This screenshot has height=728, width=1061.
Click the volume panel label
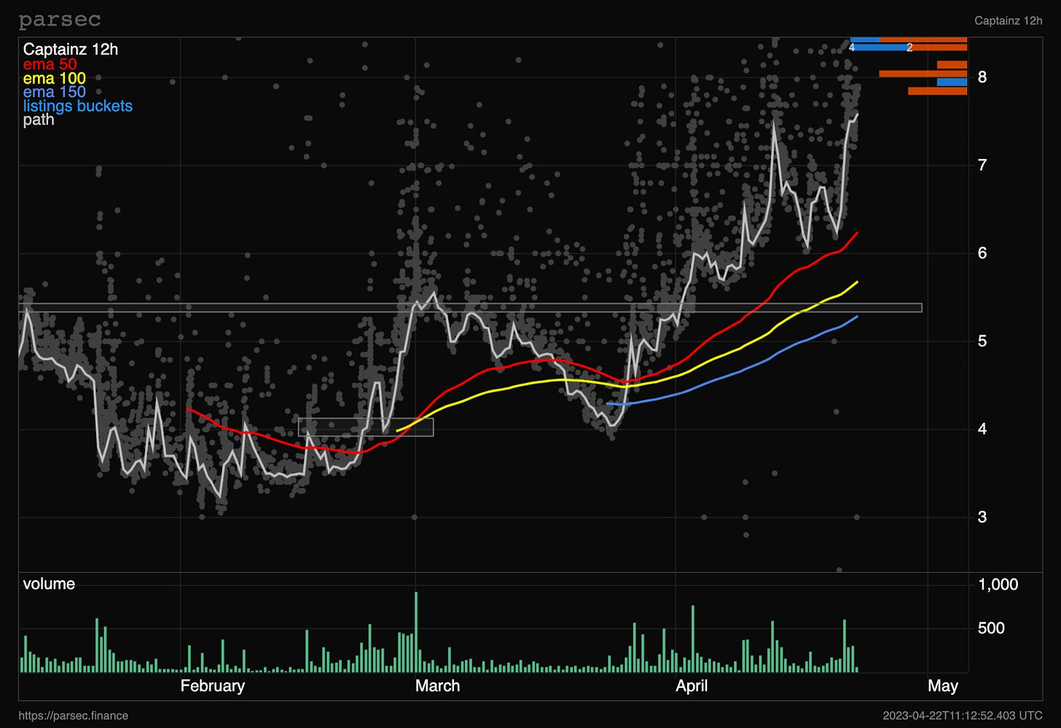49,584
